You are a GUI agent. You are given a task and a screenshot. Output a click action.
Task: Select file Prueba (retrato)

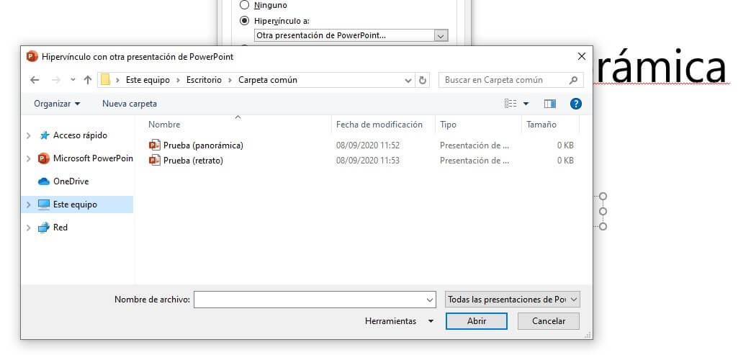[193, 161]
